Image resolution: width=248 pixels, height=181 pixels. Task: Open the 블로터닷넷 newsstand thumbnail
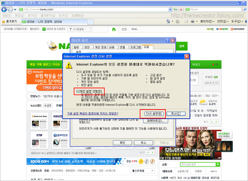coord(61,140)
